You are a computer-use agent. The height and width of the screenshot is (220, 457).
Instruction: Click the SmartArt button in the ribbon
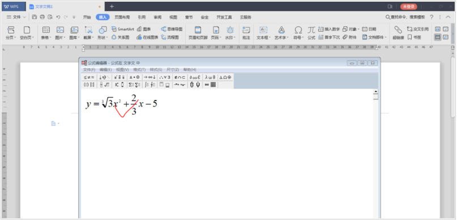(x=123, y=29)
